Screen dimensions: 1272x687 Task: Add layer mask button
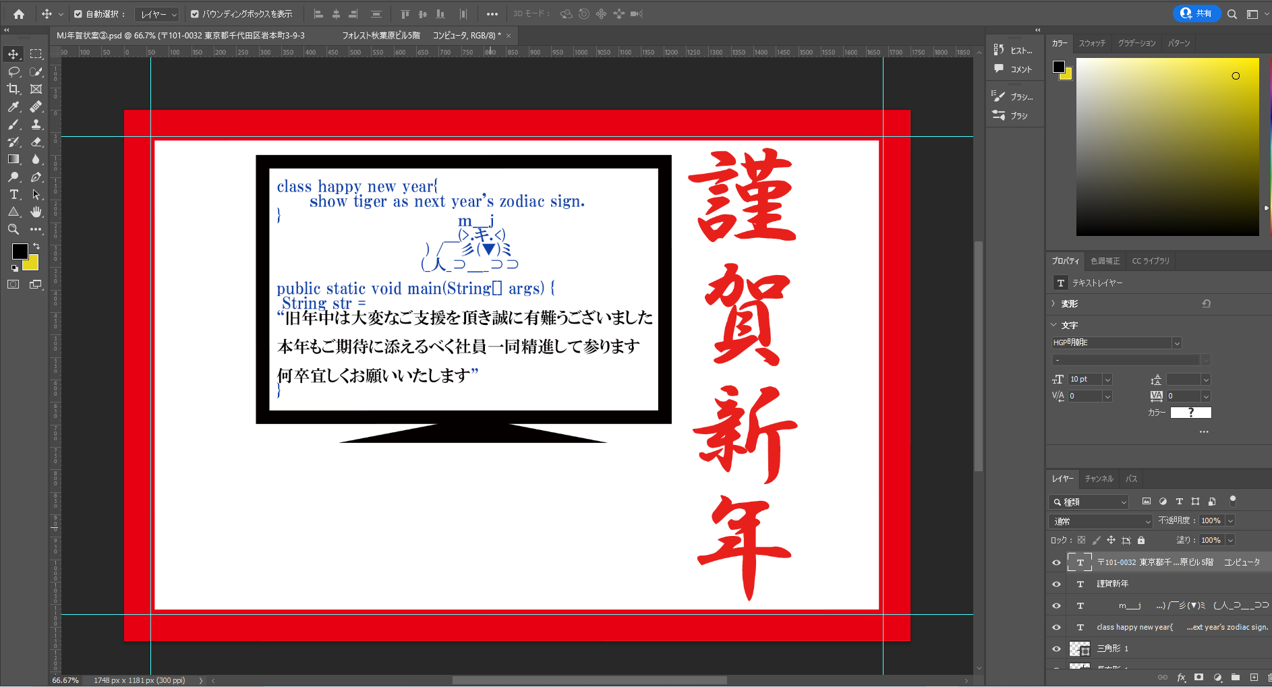click(x=1198, y=678)
